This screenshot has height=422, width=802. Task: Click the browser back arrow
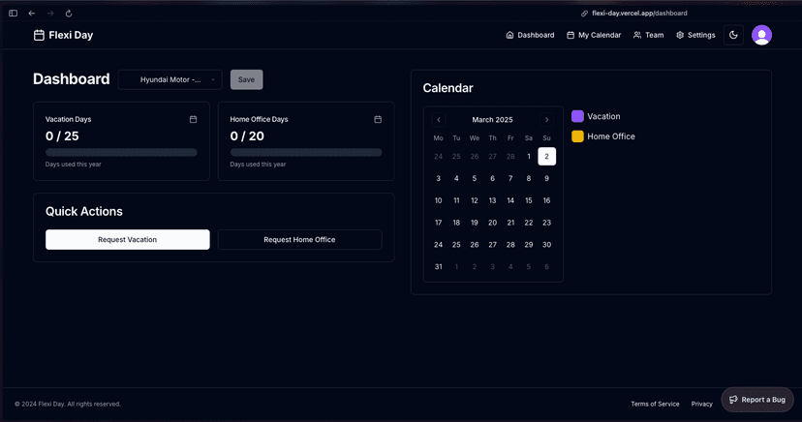[32, 14]
